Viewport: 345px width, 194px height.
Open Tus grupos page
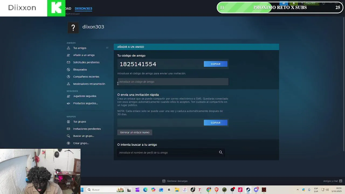[80, 122]
